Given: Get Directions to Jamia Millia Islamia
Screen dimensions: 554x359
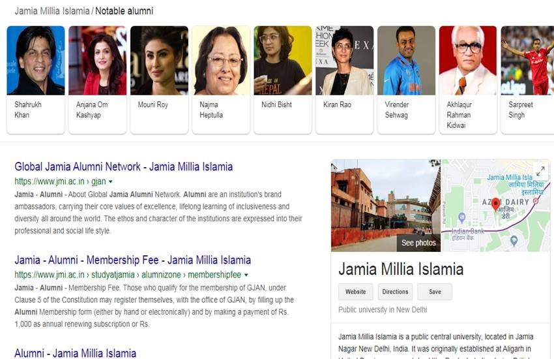Looking at the screenshot, I should tap(395, 292).
